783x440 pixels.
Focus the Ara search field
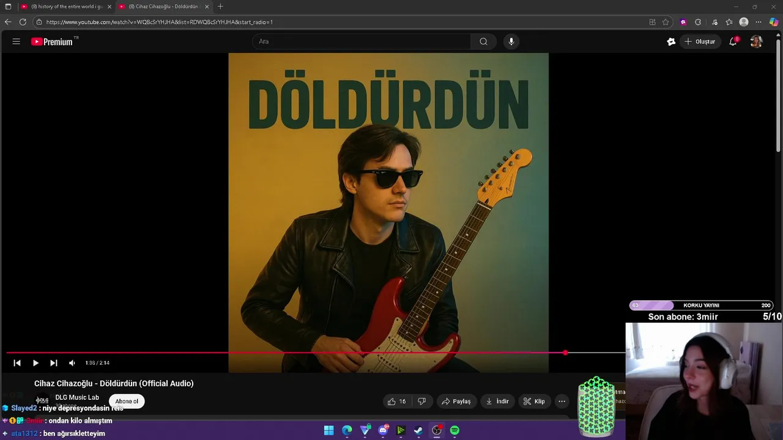click(362, 42)
